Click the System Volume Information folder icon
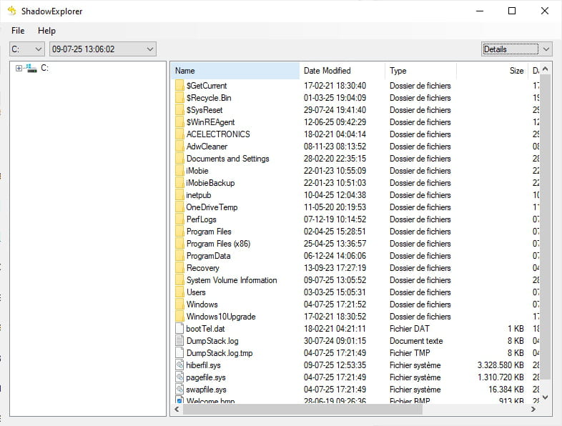This screenshot has height=426, width=562. tap(179, 280)
